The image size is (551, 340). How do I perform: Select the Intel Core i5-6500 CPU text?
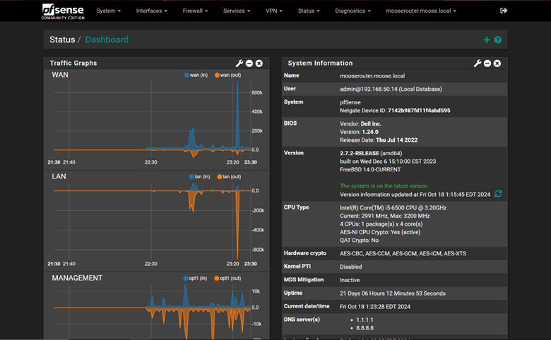(x=393, y=207)
